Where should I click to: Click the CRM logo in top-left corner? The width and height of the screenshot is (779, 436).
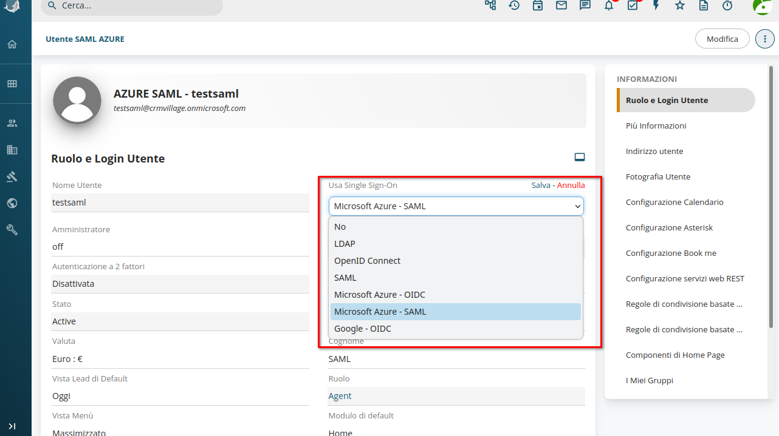[x=12, y=6]
